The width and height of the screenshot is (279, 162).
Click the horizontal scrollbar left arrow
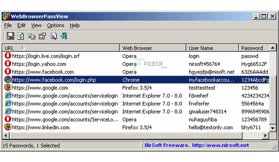(5, 136)
